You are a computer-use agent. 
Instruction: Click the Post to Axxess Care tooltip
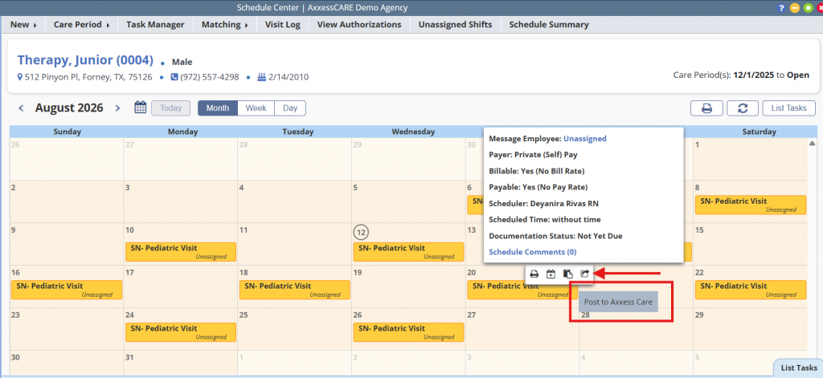[618, 302]
